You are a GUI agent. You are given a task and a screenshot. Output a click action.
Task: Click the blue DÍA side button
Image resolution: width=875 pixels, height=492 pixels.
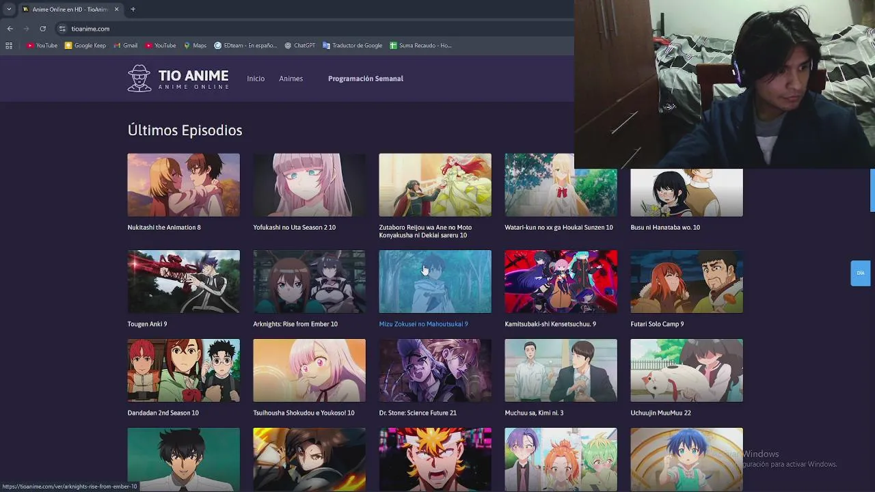[x=860, y=273]
